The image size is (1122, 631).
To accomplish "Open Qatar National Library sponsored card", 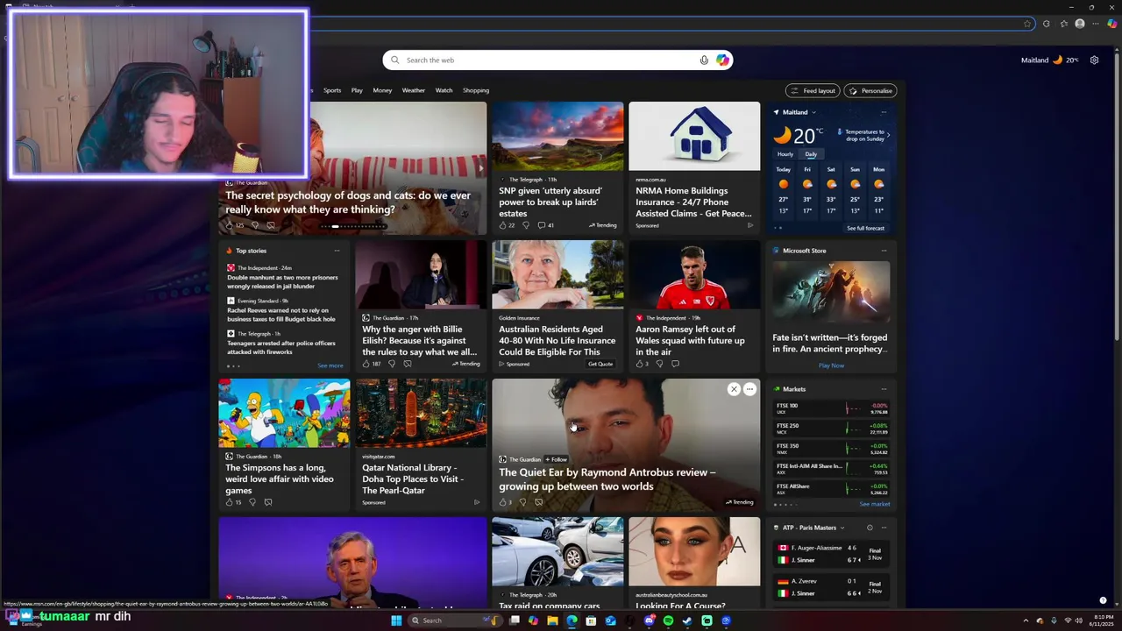I will coord(421,444).
